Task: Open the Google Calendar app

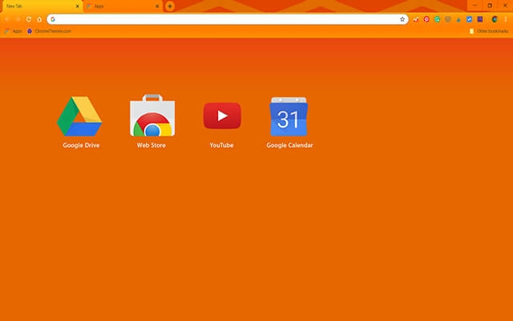Action: (289, 116)
